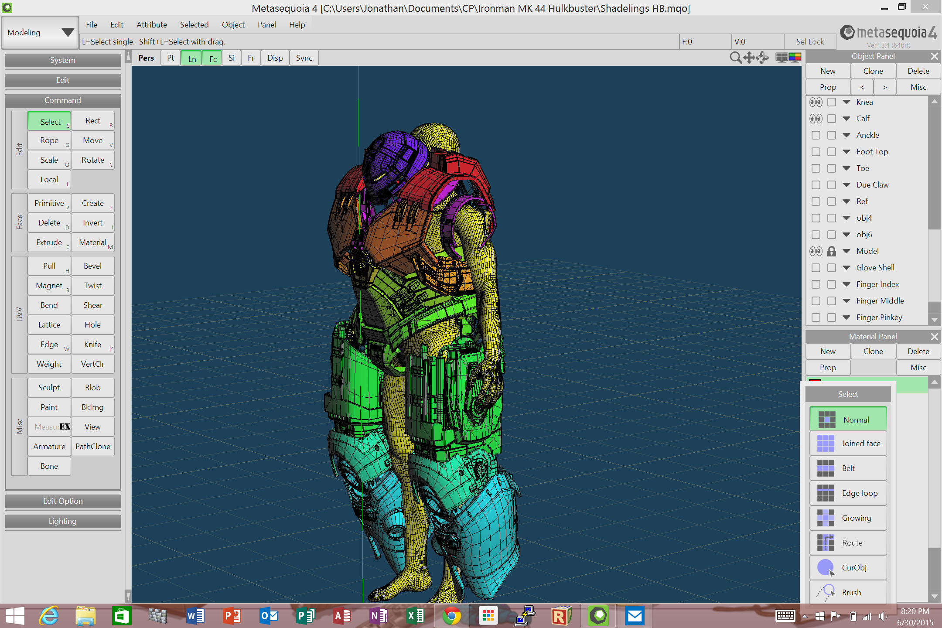Activate the Extrude command button
The height and width of the screenshot is (628, 942).
point(49,242)
